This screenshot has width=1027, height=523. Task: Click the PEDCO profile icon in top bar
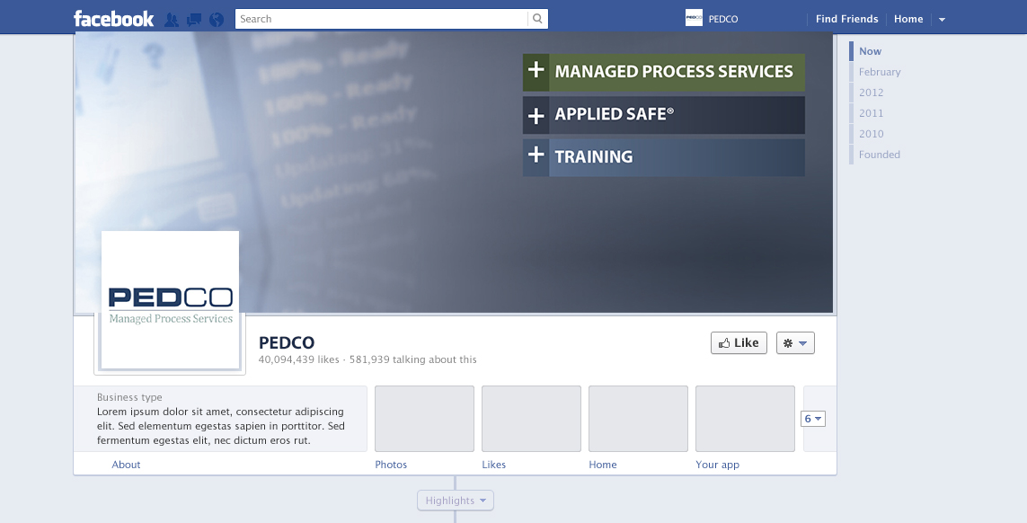click(x=694, y=18)
